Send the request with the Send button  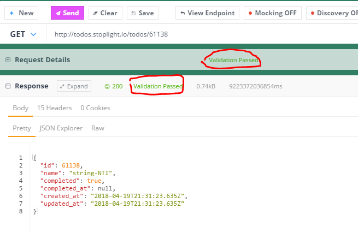coord(67,13)
